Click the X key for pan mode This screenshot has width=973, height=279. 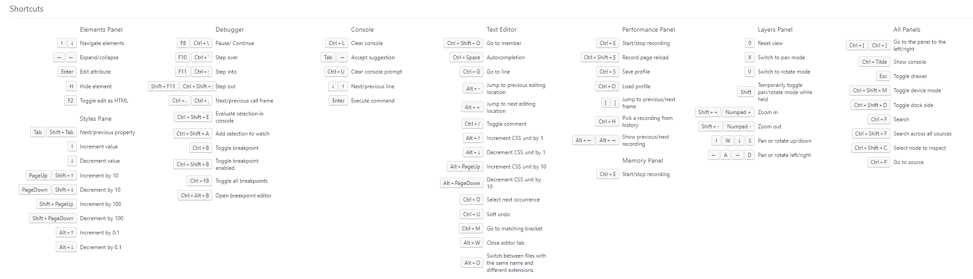point(749,57)
